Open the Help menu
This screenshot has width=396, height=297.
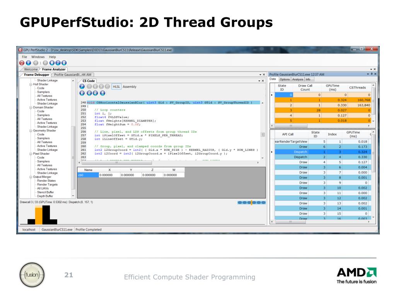pyautogui.click(x=52, y=57)
